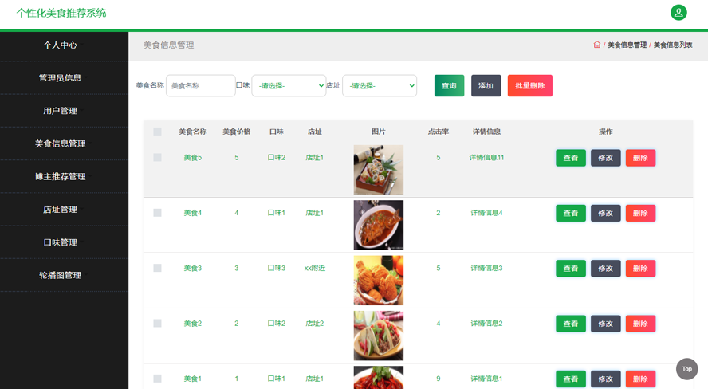Viewport: 708px width, 389px height.
Task: Toggle the select-all checkbox in table header
Action: [x=157, y=132]
